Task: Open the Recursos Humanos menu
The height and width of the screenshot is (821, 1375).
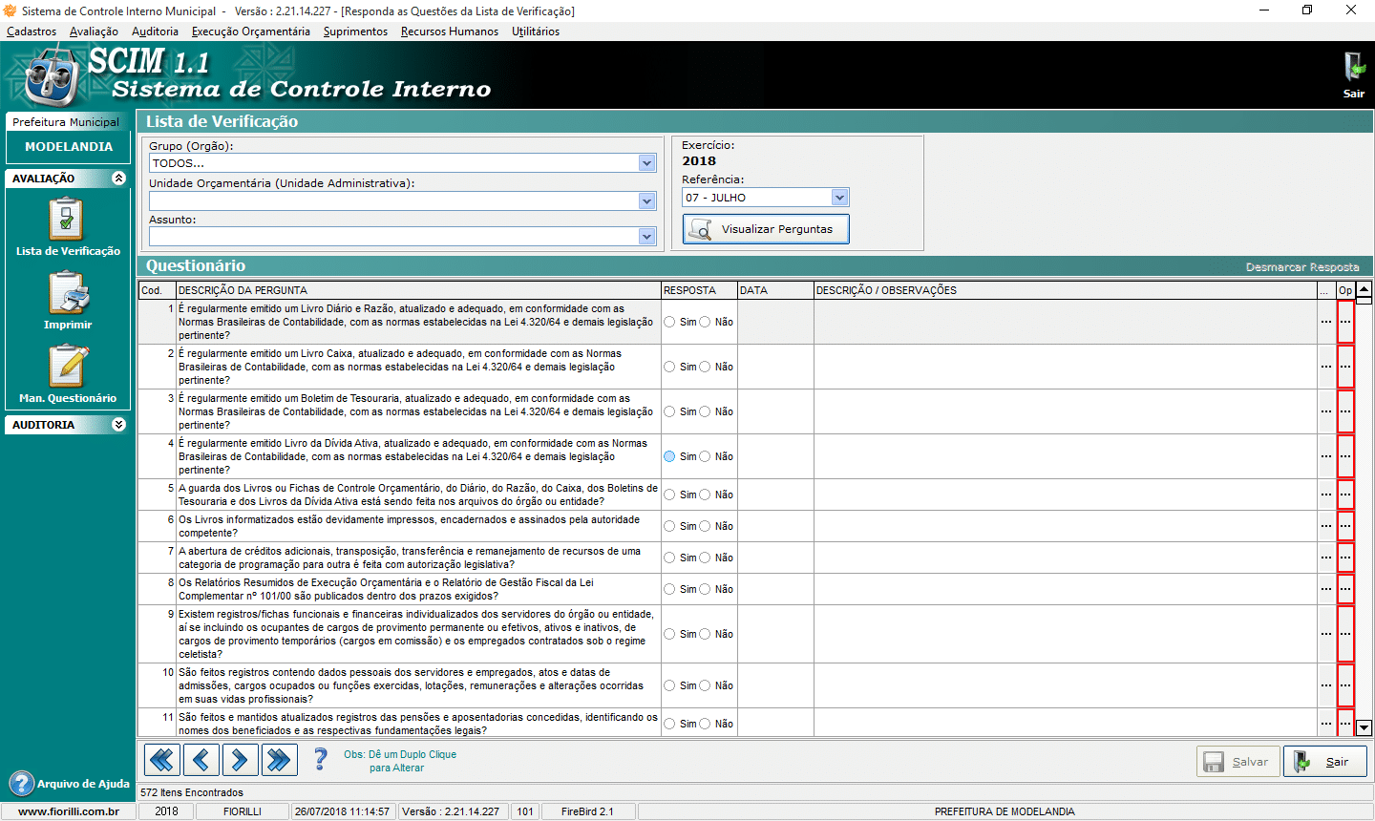Action: [449, 32]
